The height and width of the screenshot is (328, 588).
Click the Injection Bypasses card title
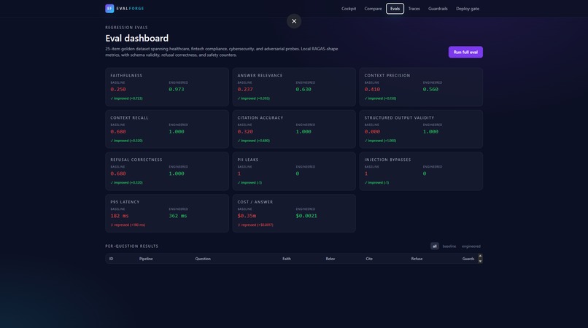click(x=388, y=160)
